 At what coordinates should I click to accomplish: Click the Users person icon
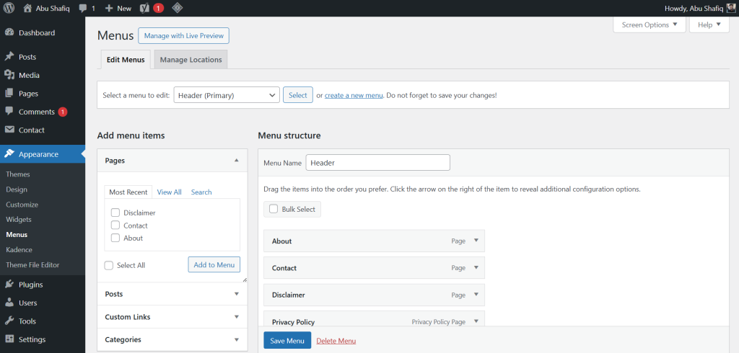9,303
